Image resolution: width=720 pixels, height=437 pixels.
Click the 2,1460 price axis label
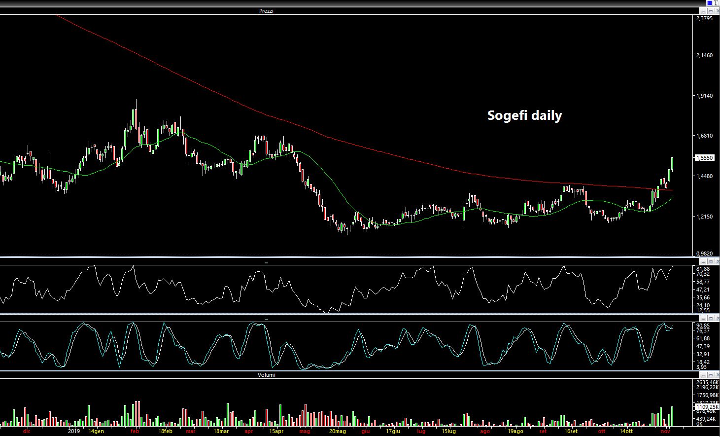tap(704, 55)
